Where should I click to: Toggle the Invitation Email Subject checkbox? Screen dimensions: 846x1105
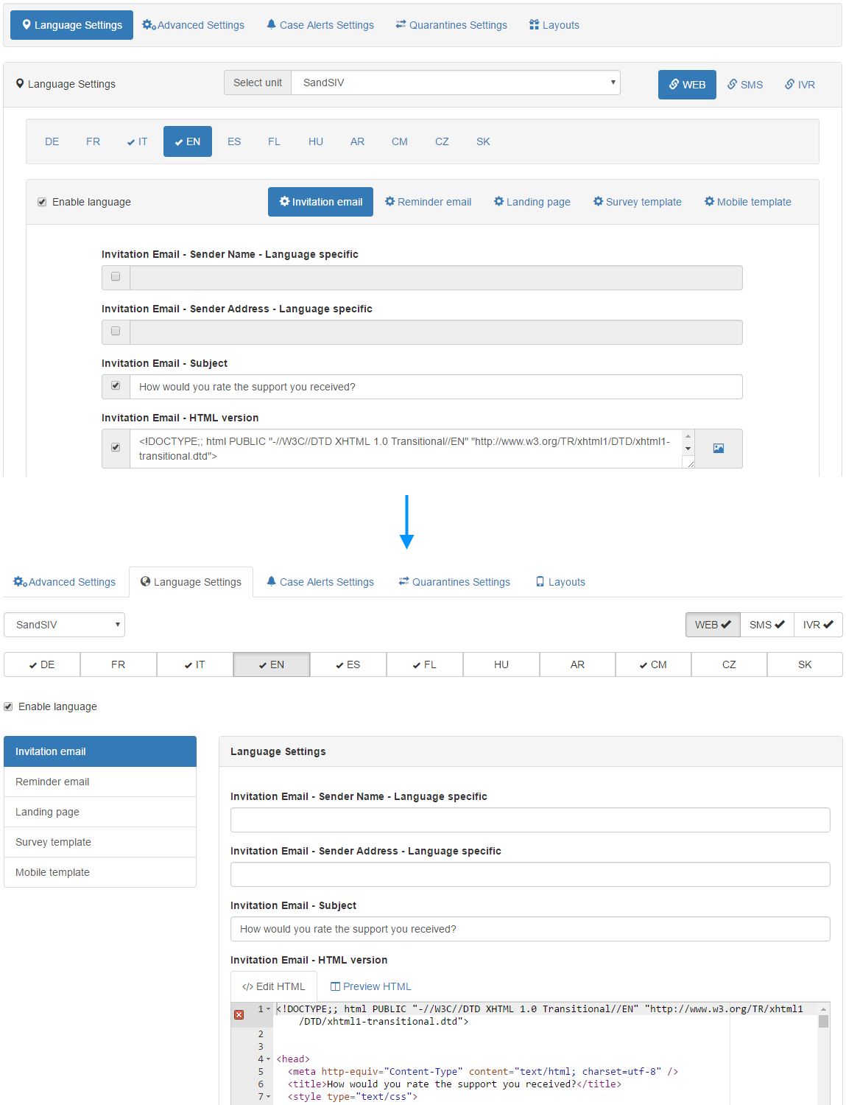tap(116, 386)
